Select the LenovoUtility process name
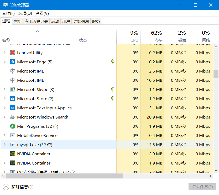This screenshot has height=195, width=219. click(x=30, y=53)
